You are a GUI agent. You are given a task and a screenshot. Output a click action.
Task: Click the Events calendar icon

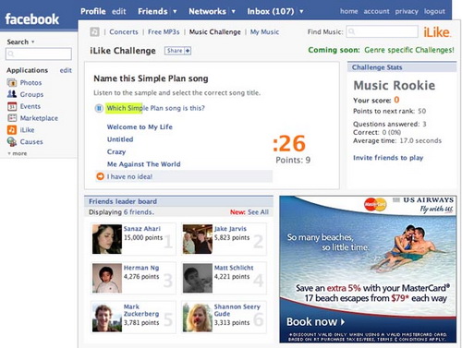click(x=12, y=106)
